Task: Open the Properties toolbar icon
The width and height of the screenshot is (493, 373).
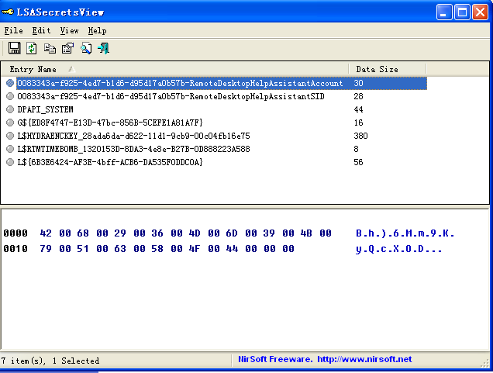Action: tap(67, 48)
